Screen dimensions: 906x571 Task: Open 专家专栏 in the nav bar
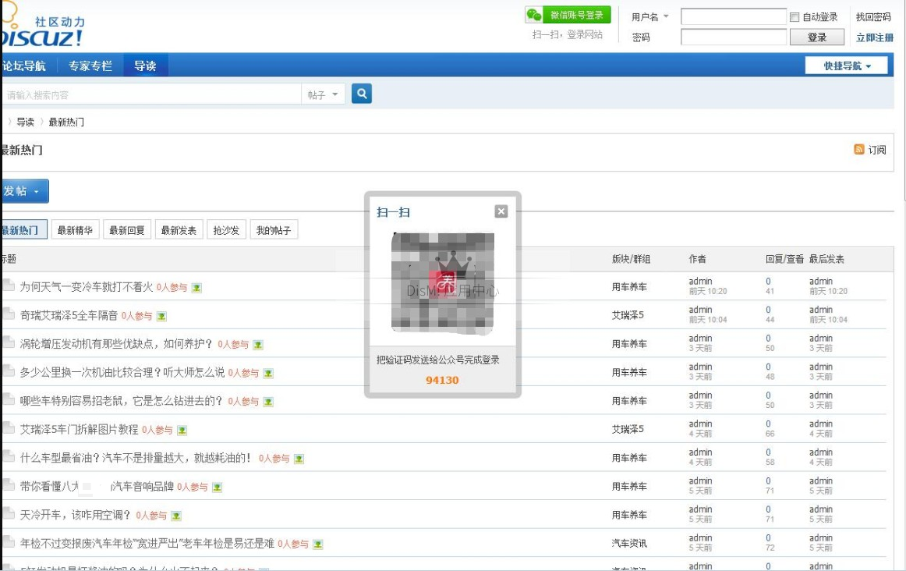90,66
